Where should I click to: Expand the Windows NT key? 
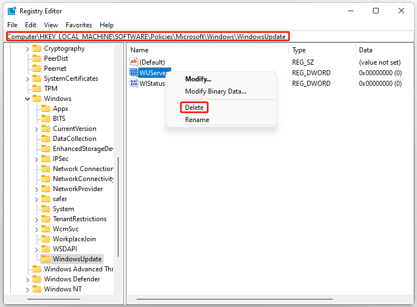coord(28,290)
